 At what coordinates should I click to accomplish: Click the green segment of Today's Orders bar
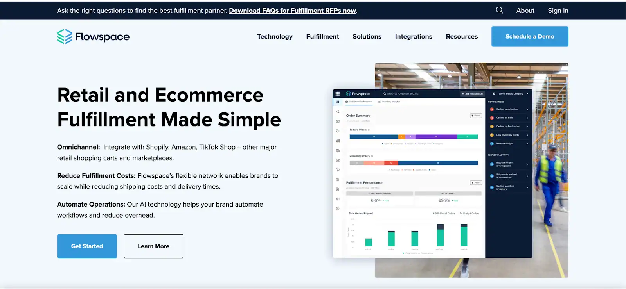(x=468, y=137)
